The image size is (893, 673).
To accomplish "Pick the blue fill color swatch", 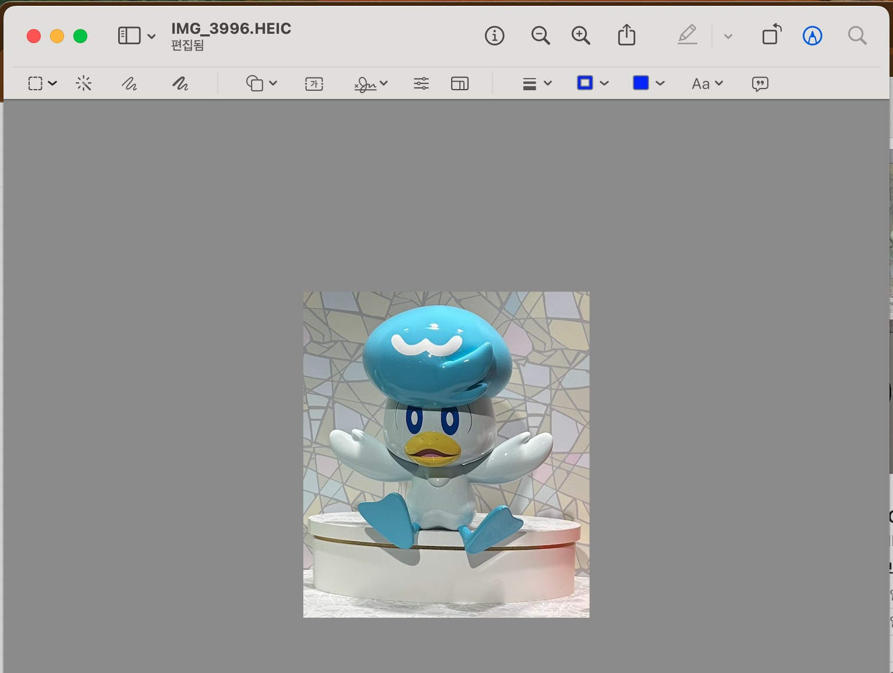I will coord(641,83).
